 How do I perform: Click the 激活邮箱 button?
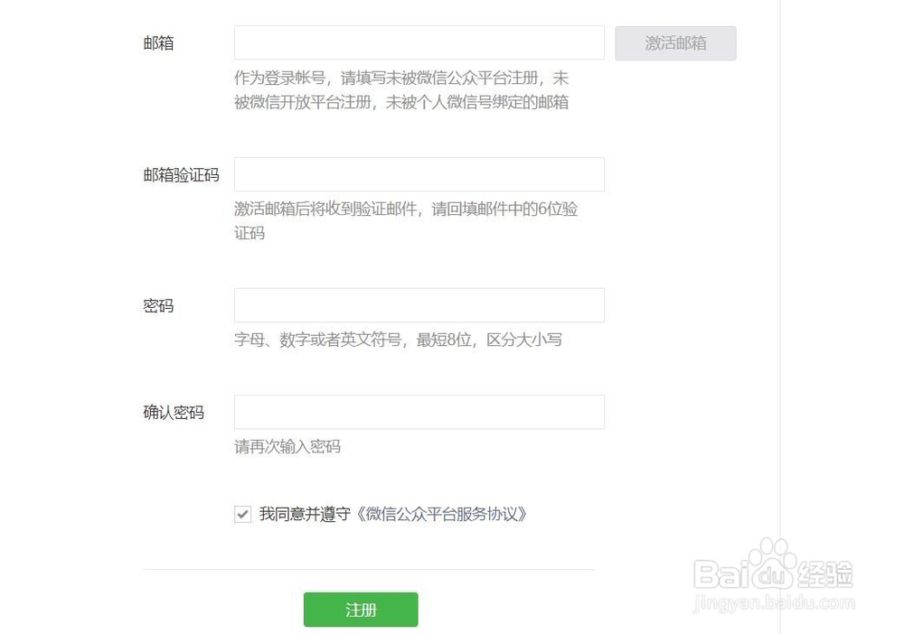675,43
